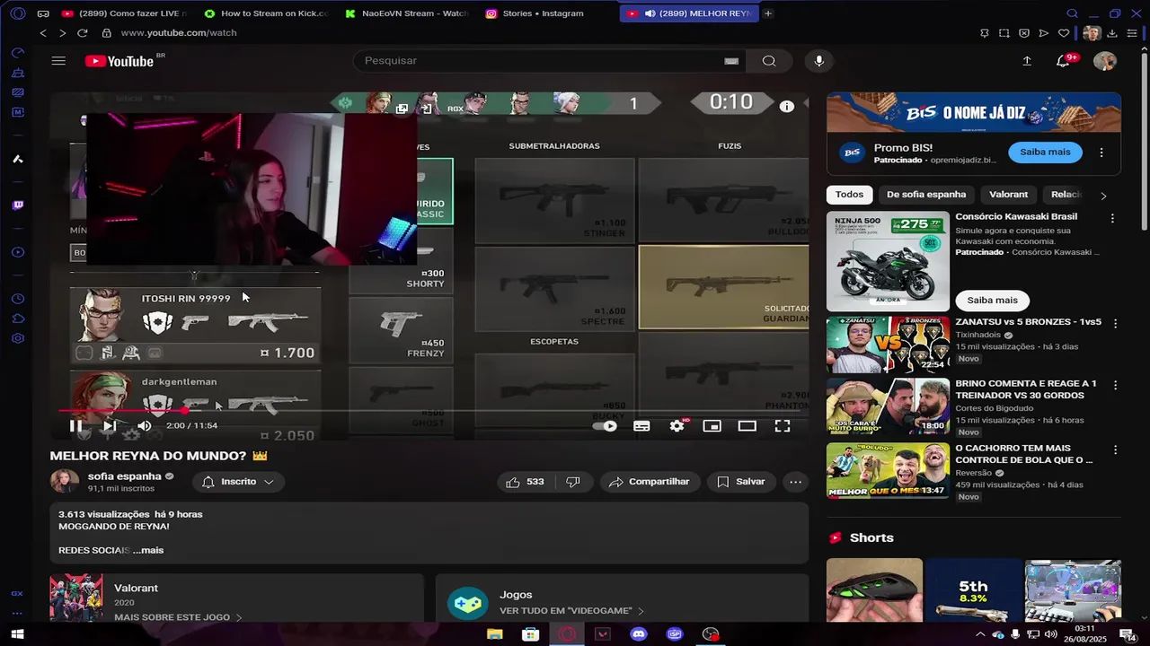Add page to bookmarks heart icon
This screenshot has width=1150, height=646.
click(x=1063, y=33)
